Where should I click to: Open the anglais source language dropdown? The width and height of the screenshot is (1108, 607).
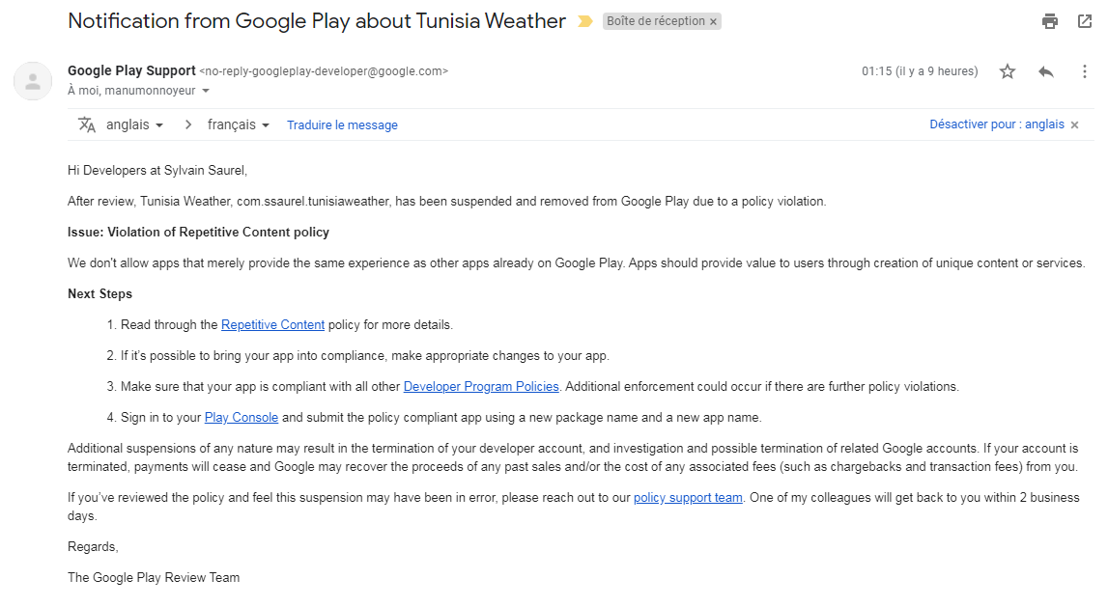tap(133, 124)
